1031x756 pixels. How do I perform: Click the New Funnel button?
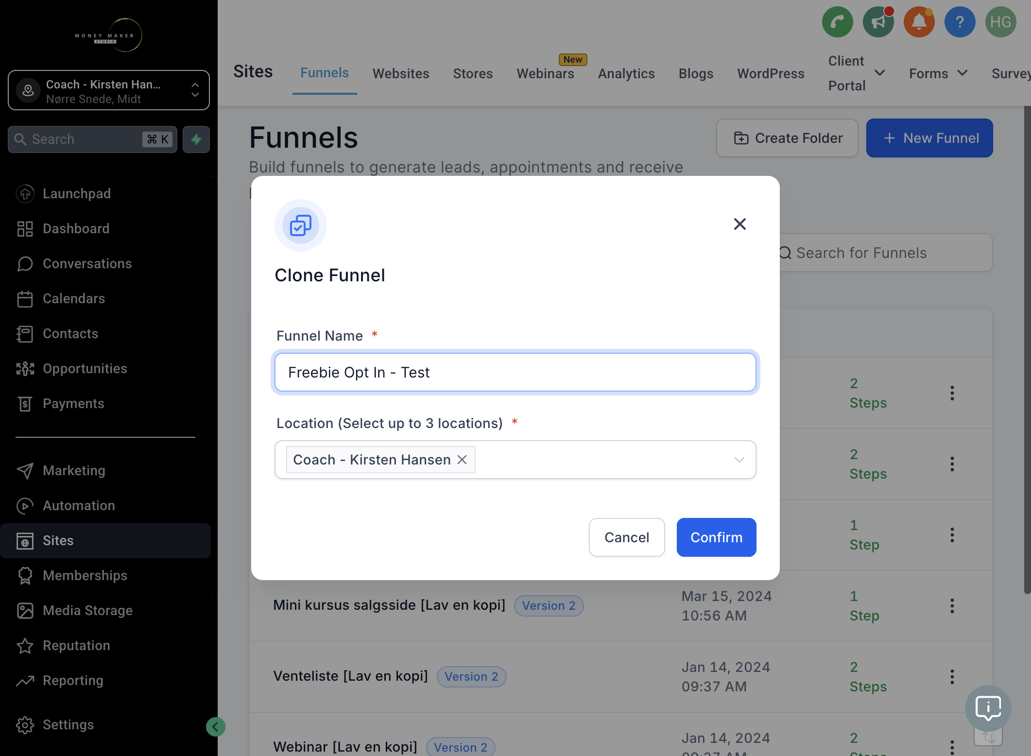click(929, 138)
